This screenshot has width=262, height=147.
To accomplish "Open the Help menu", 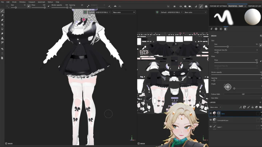I will [57, 2].
